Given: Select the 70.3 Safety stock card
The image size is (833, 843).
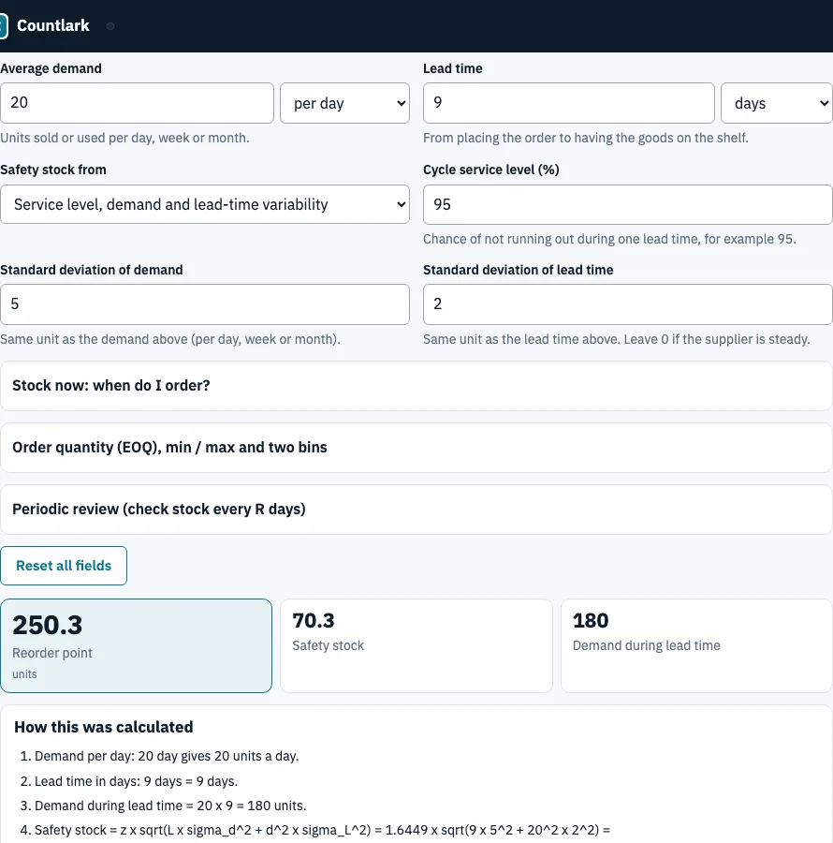Looking at the screenshot, I should (x=416, y=645).
